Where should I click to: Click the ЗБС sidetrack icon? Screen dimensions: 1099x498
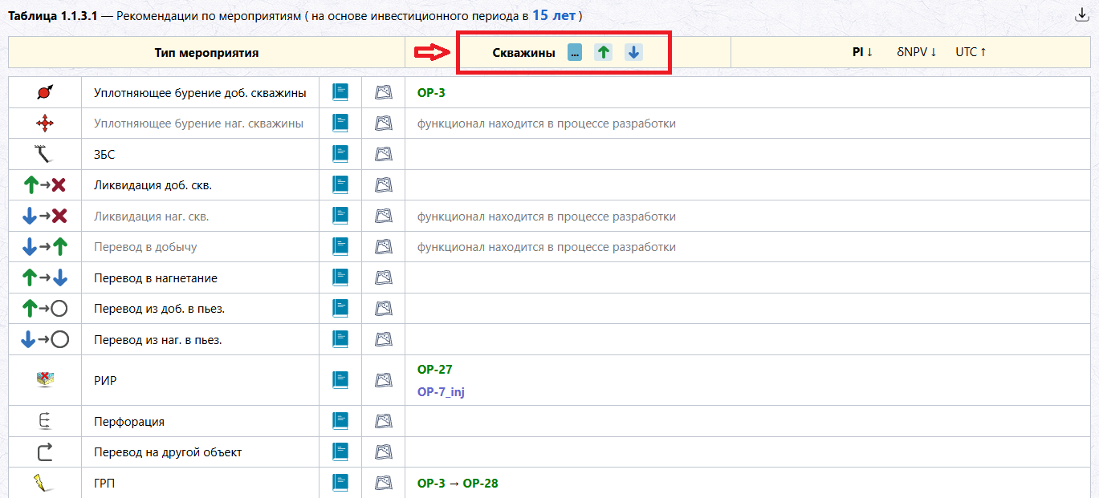(45, 154)
